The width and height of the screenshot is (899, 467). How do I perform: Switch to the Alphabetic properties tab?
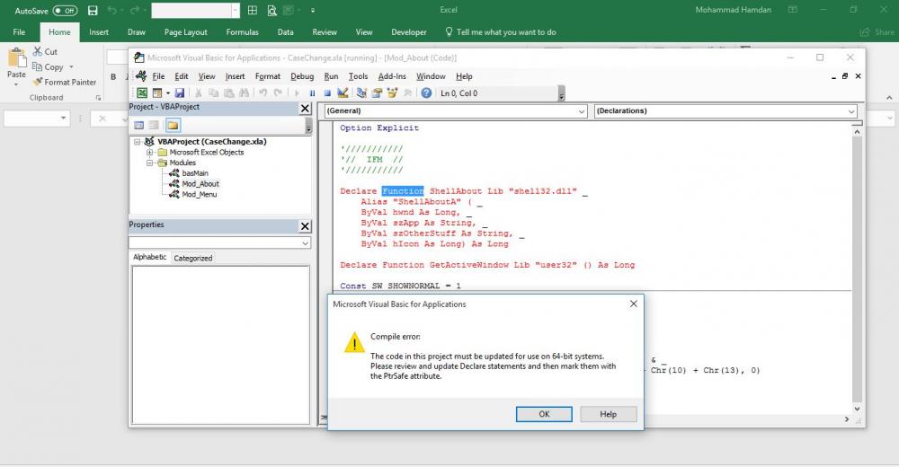[149, 257]
